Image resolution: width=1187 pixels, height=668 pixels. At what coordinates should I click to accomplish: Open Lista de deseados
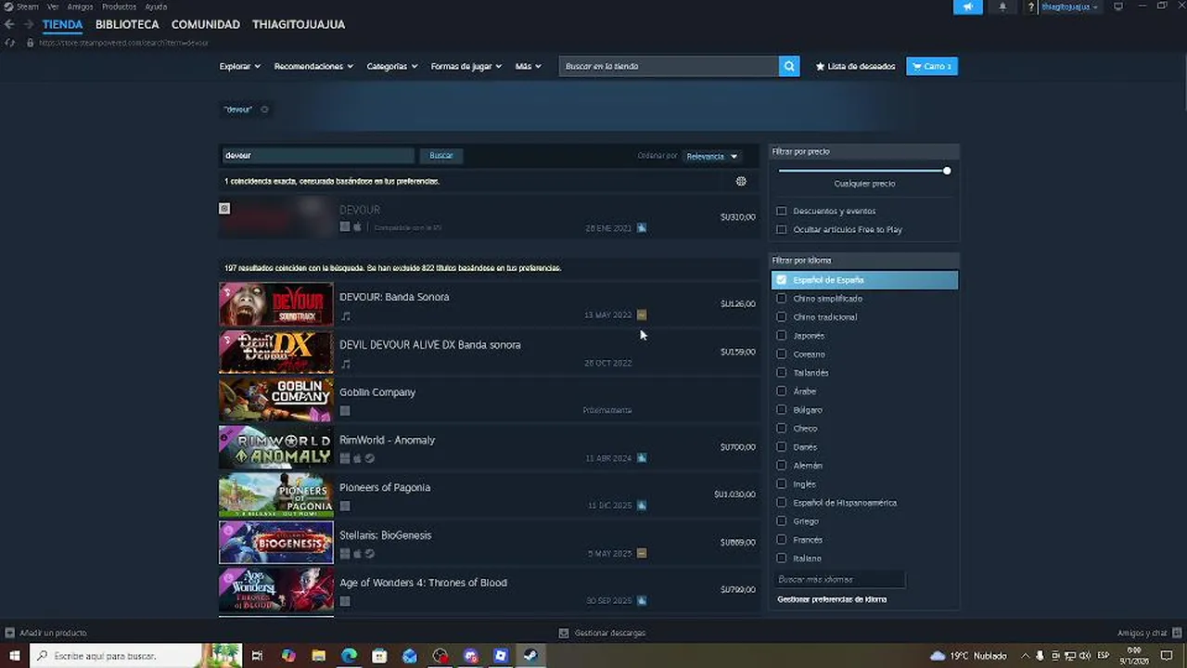click(x=856, y=66)
